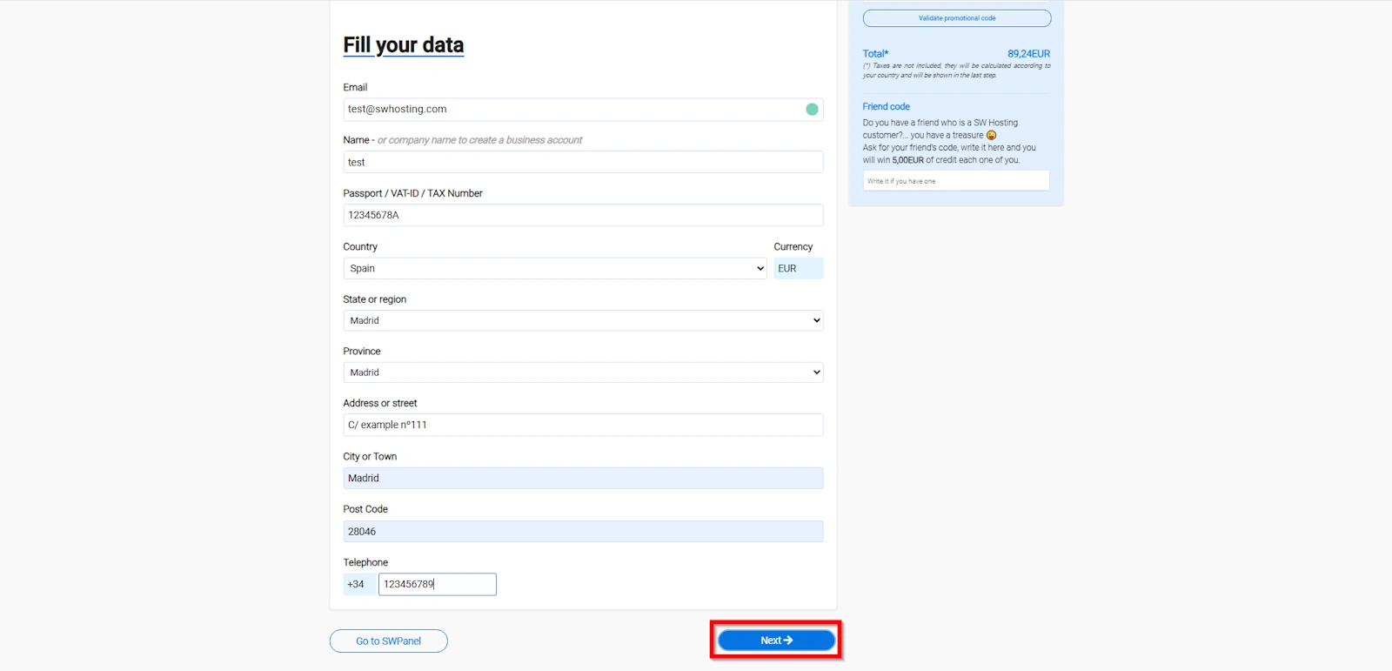This screenshot has height=671, width=1392.
Task: Click the Telephone number input
Action: [438, 585]
